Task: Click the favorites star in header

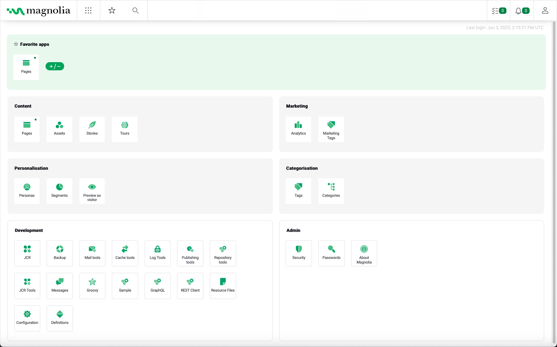Action: click(112, 11)
